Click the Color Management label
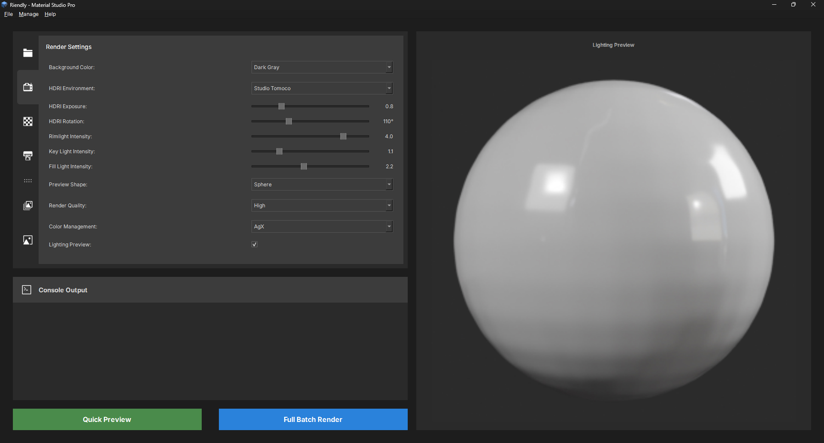The image size is (824, 443). (x=73, y=226)
